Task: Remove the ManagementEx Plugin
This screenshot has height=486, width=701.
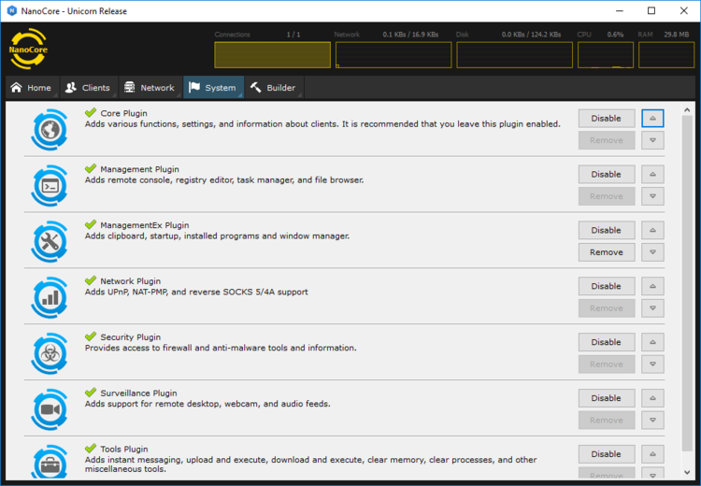Action: tap(607, 252)
